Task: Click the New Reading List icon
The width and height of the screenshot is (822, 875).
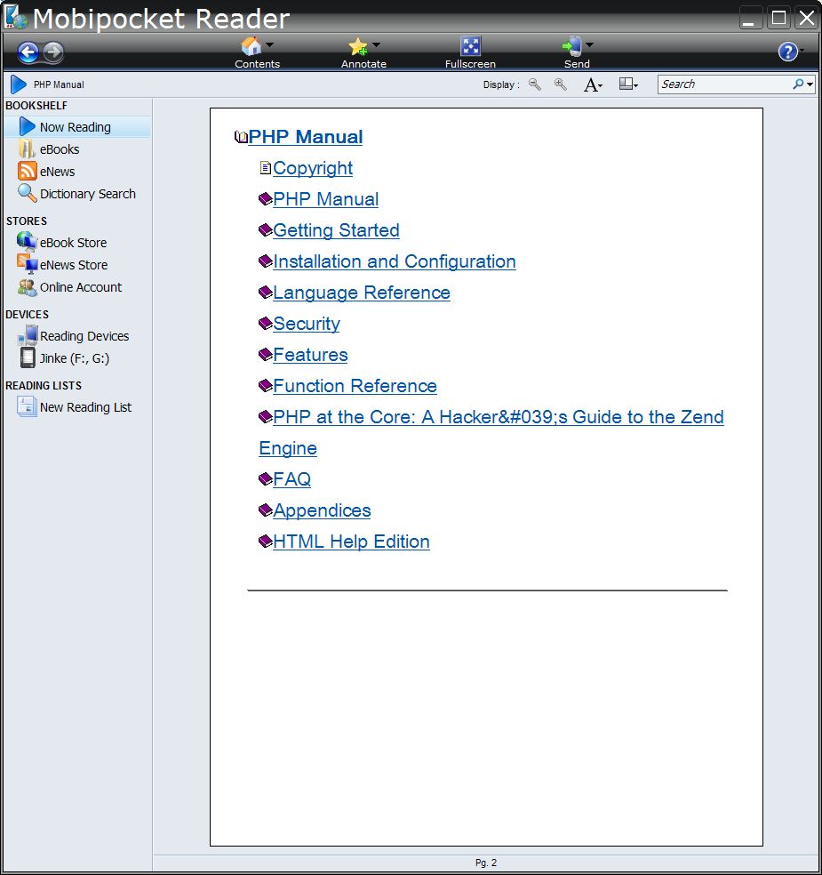Action: coord(27,406)
